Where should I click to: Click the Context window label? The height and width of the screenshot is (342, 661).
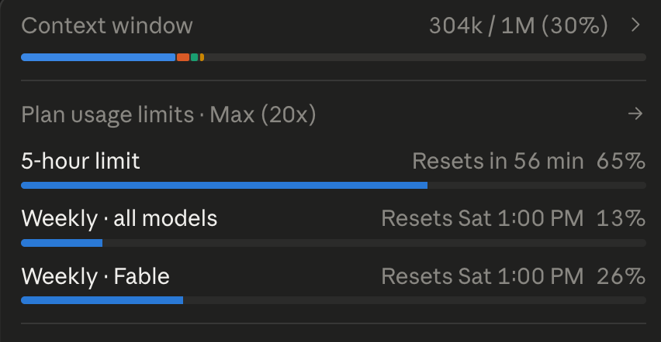pyautogui.click(x=107, y=26)
